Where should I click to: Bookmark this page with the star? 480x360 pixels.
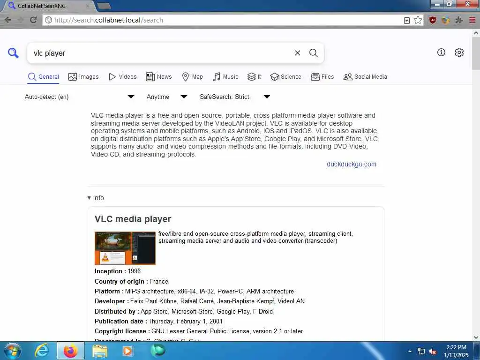[x=418, y=20]
